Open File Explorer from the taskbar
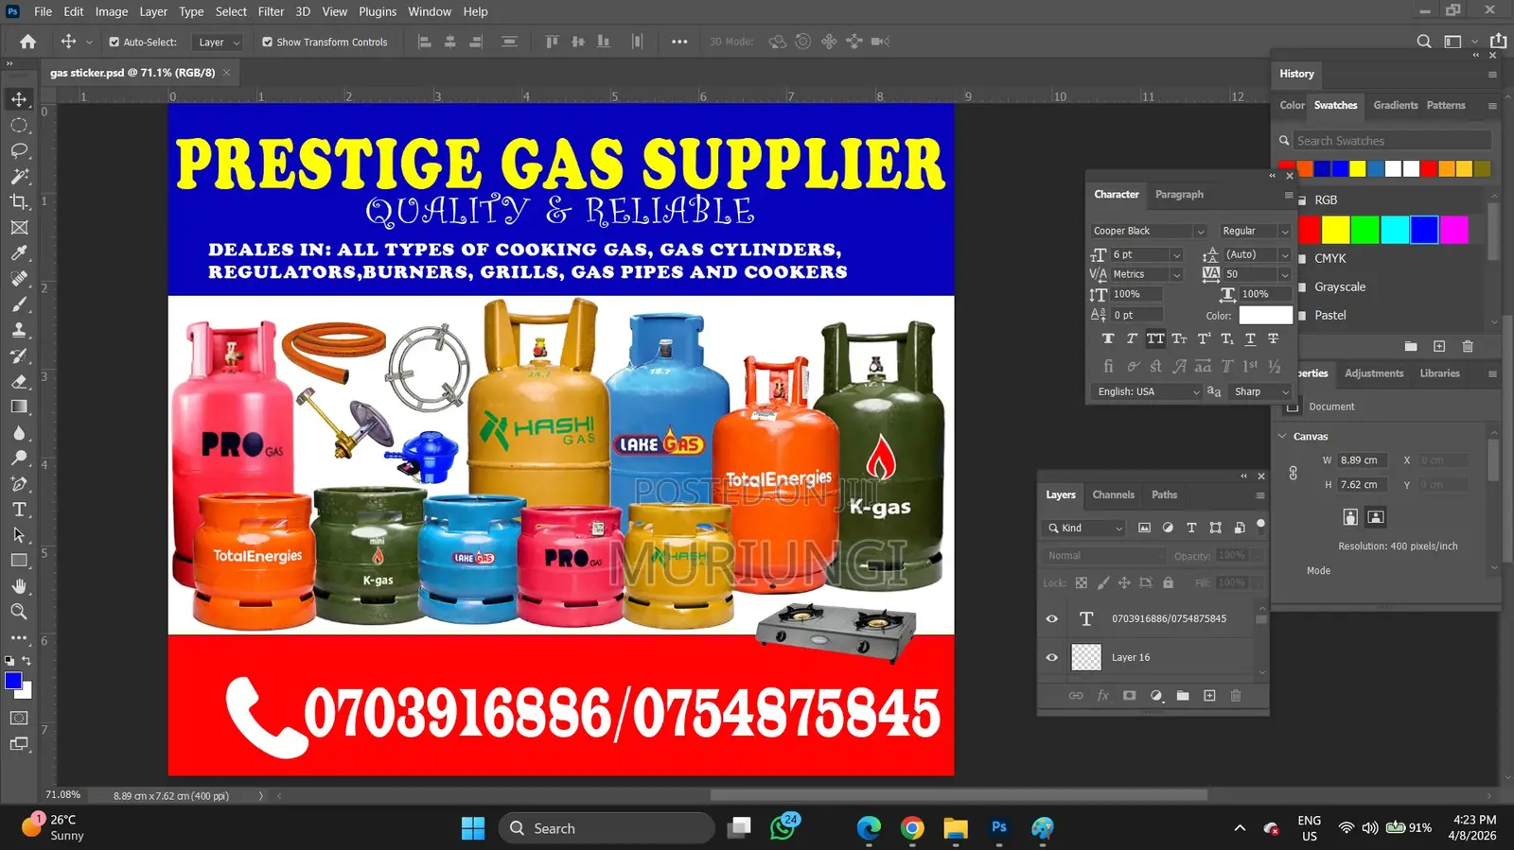The image size is (1514, 850). [x=956, y=828]
